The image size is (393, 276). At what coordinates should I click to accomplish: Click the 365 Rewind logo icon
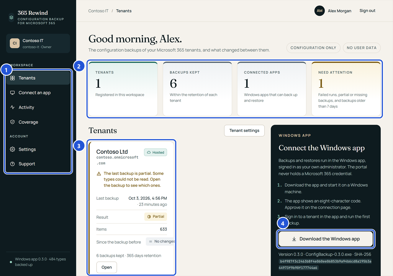tap(11, 17)
